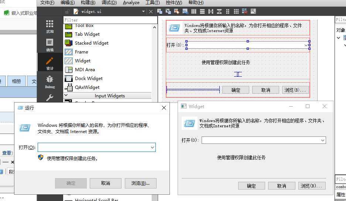Open the 打开(O) dropdown in Widget window
The image size is (346, 201).
[x=323, y=140]
